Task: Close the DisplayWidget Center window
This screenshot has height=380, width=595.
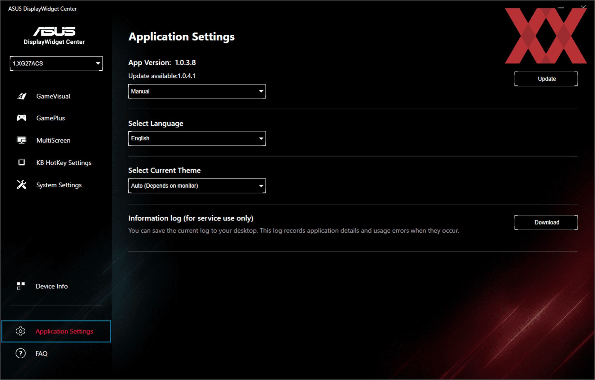Action: point(583,7)
